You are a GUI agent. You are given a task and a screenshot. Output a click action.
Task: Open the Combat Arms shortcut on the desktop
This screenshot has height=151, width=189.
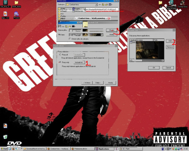[x=183, y=4]
